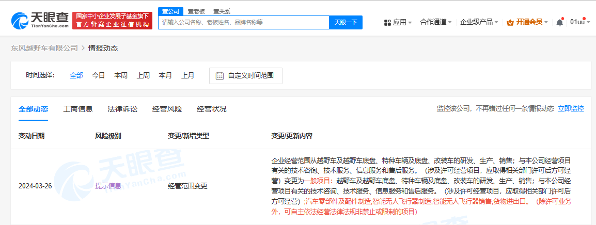The width and height of the screenshot is (596, 225).
Task: Select the 本周 time filter
Action: click(x=121, y=75)
